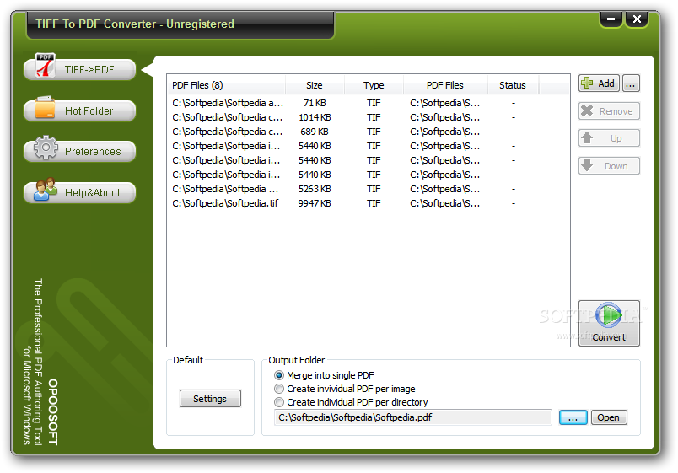Click the up arrow icon
Screen dimensions: 678x473
click(587, 138)
